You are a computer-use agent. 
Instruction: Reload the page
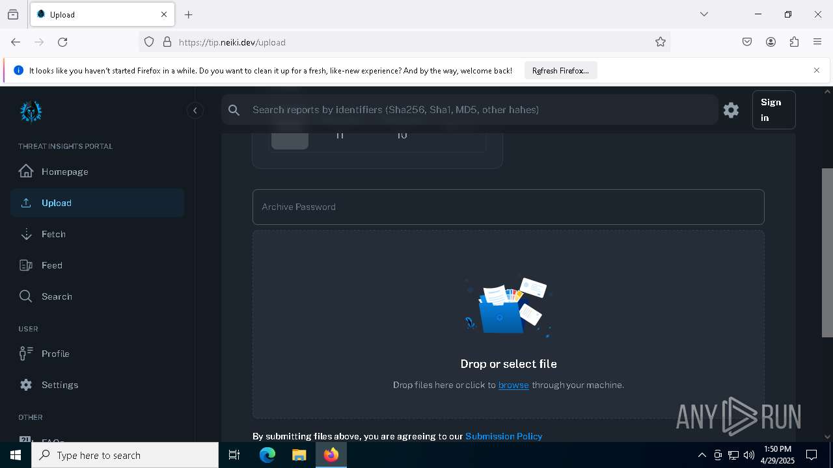click(62, 42)
